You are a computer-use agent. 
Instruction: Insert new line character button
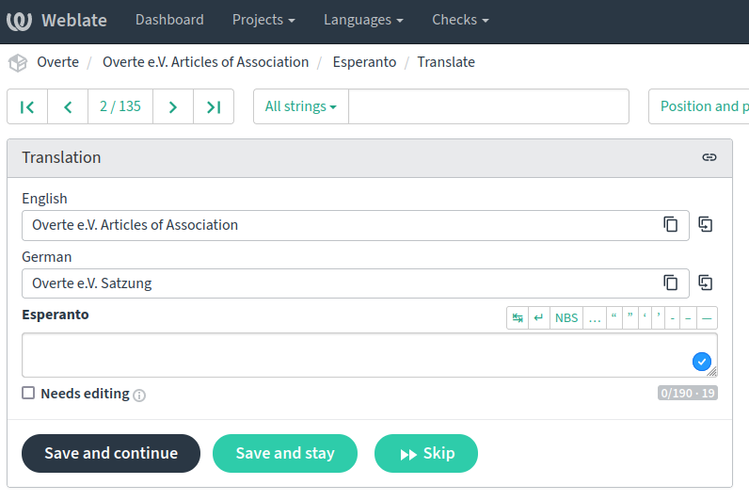pyautogui.click(x=539, y=318)
